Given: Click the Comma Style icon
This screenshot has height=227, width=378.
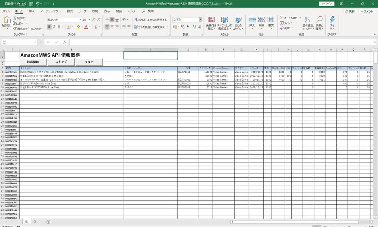Looking at the screenshot, I should click(188, 27).
